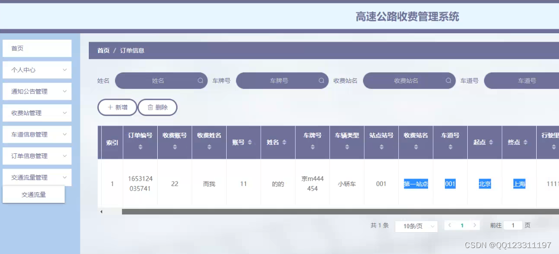Sort by 收费账号 column arrows
The width and height of the screenshot is (559, 254).
click(x=175, y=147)
